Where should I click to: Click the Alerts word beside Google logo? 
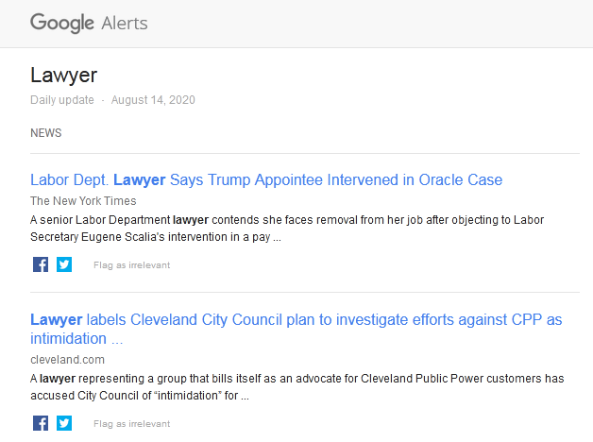coord(124,23)
